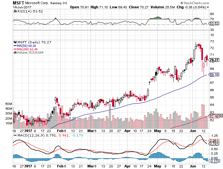Click the 70.27 last-price tag on the price axis
The height and width of the screenshot is (169, 223).
(x=214, y=60)
